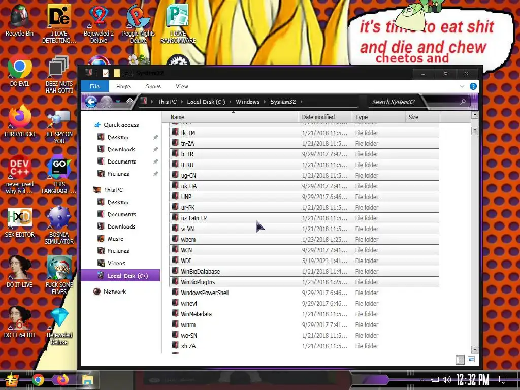Sort by Date modified column header
Viewport: 520px width, 390px height.
326,117
